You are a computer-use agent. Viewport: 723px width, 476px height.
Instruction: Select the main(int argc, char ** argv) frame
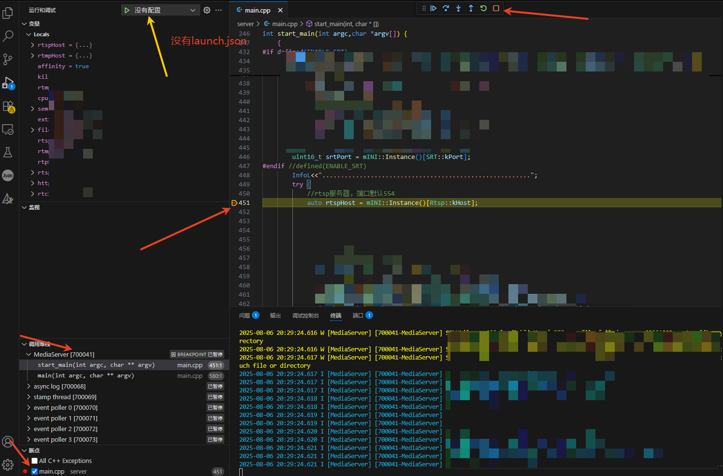coord(124,376)
